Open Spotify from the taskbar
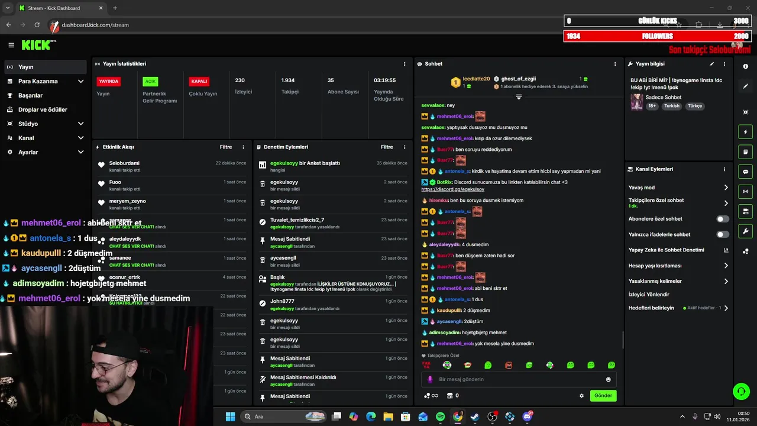Image resolution: width=757 pixels, height=426 pixels. click(440, 417)
